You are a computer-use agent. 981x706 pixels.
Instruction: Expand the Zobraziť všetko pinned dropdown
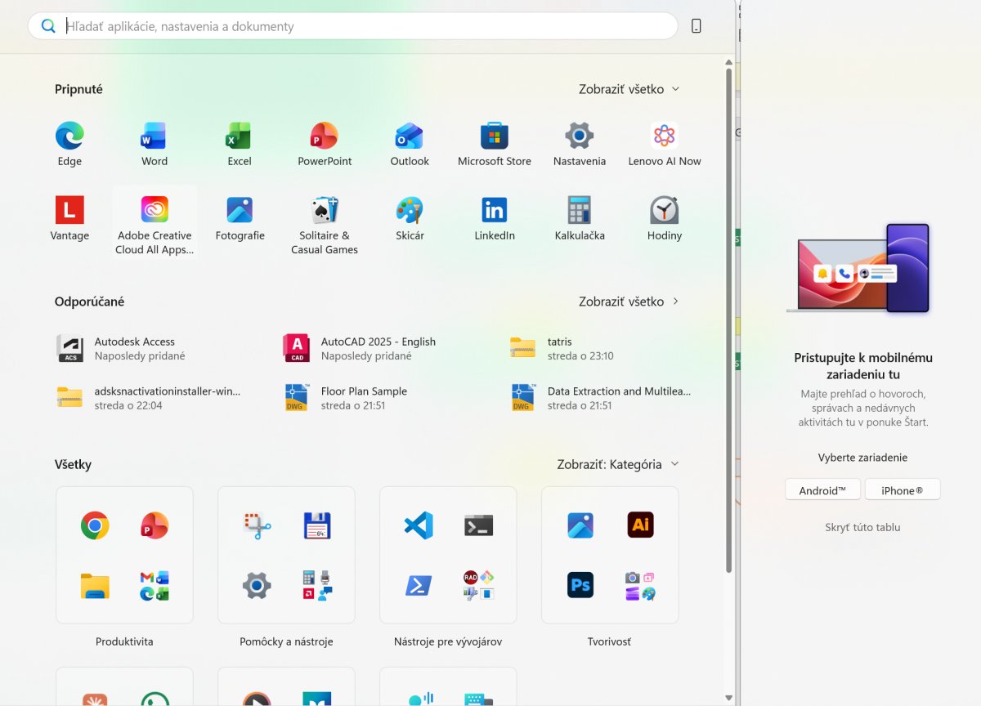pos(629,89)
